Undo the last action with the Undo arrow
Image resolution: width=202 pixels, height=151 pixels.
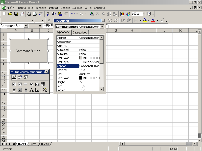[x=73, y=14]
